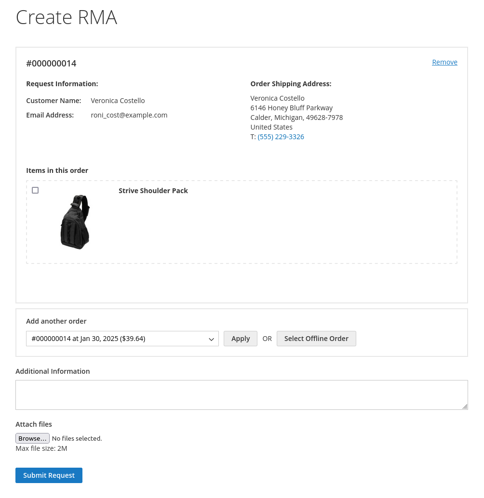This screenshot has width=484, height=498.
Task: Submit the RMA request
Action: (x=49, y=475)
